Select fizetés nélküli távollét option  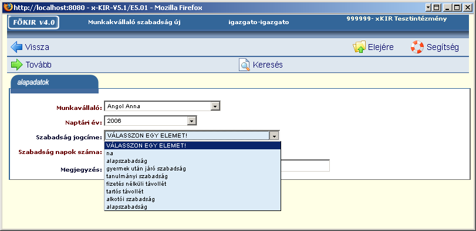(x=193, y=184)
